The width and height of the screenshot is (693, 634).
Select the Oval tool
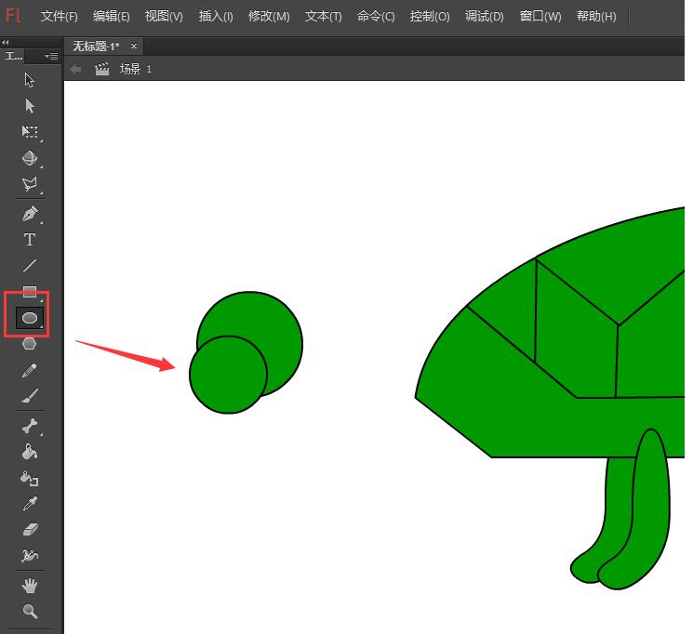coord(30,318)
